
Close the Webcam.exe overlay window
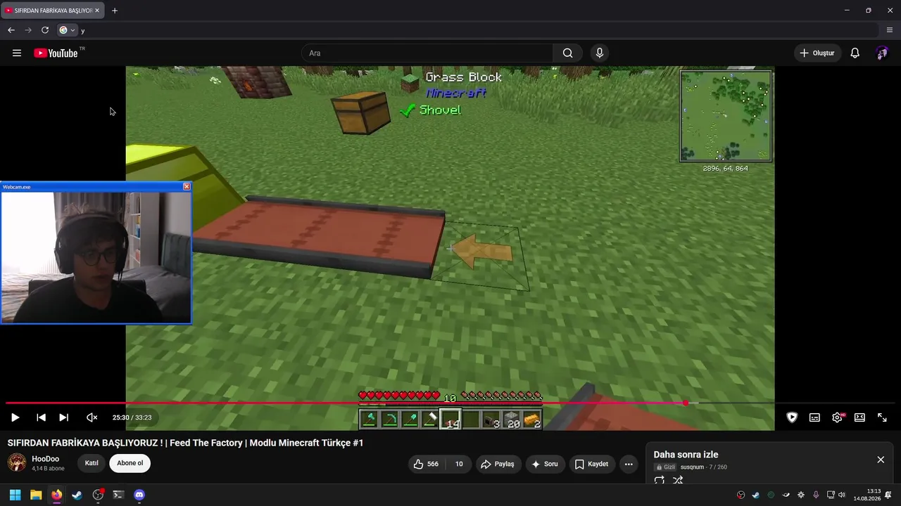click(x=187, y=186)
